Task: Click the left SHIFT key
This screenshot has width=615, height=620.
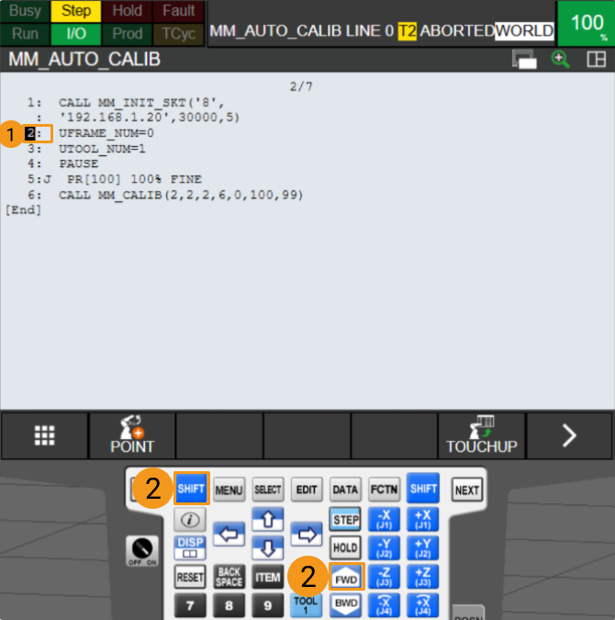Action: [x=191, y=489]
